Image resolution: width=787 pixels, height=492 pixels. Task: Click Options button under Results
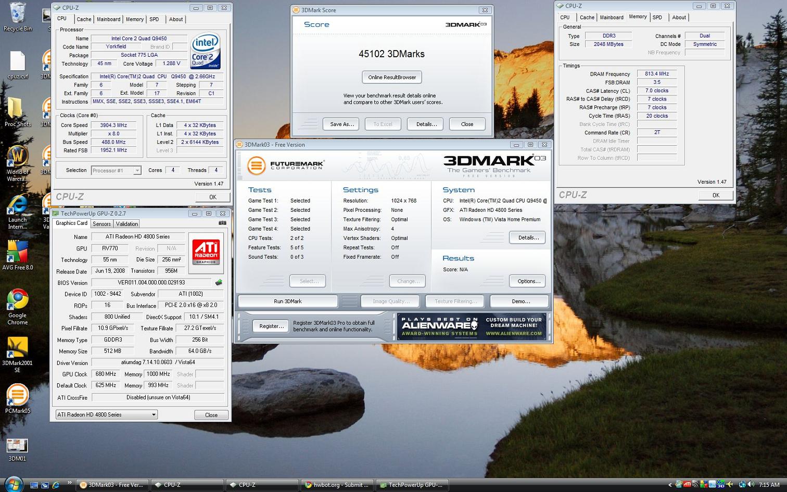click(x=528, y=281)
